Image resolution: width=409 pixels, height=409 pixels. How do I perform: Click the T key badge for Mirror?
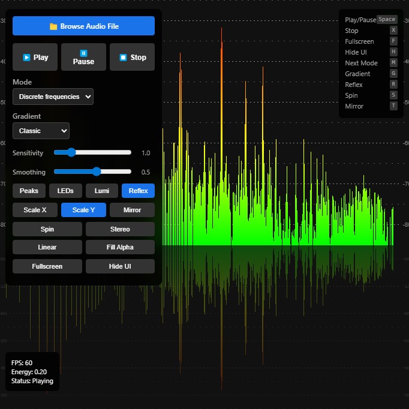(393, 106)
